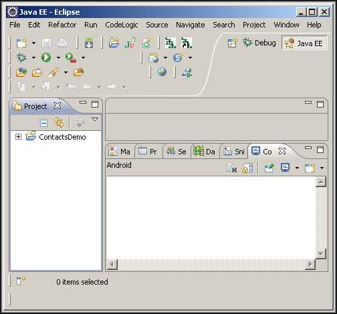Open the Search menu
Viewport: 337px width, 314px height.
[224, 25]
